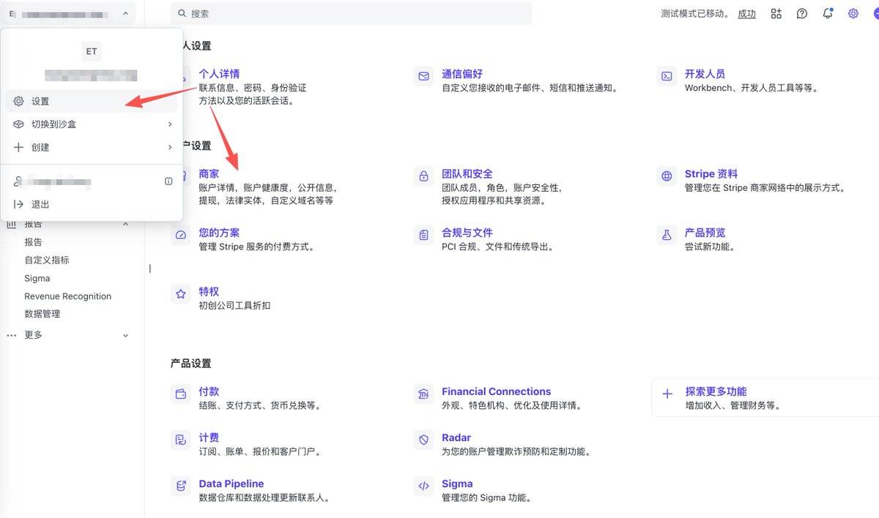Open the Financial Connections settings link

pyautogui.click(x=496, y=391)
